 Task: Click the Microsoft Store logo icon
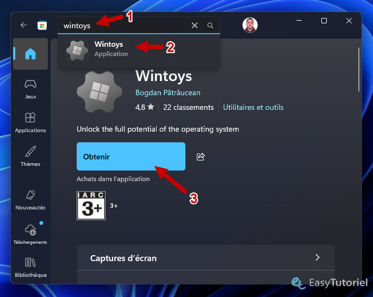pos(42,25)
